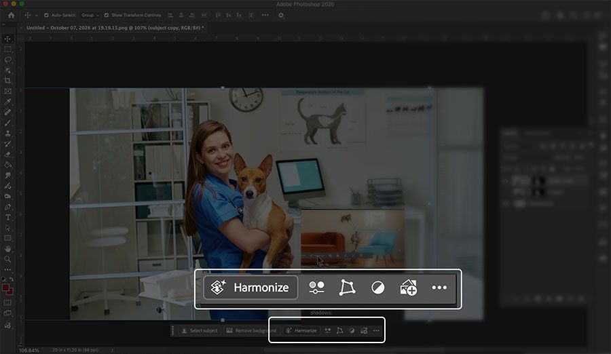Toggle Quick Mask mode
This screenshot has width=611, height=354.
tap(7, 302)
